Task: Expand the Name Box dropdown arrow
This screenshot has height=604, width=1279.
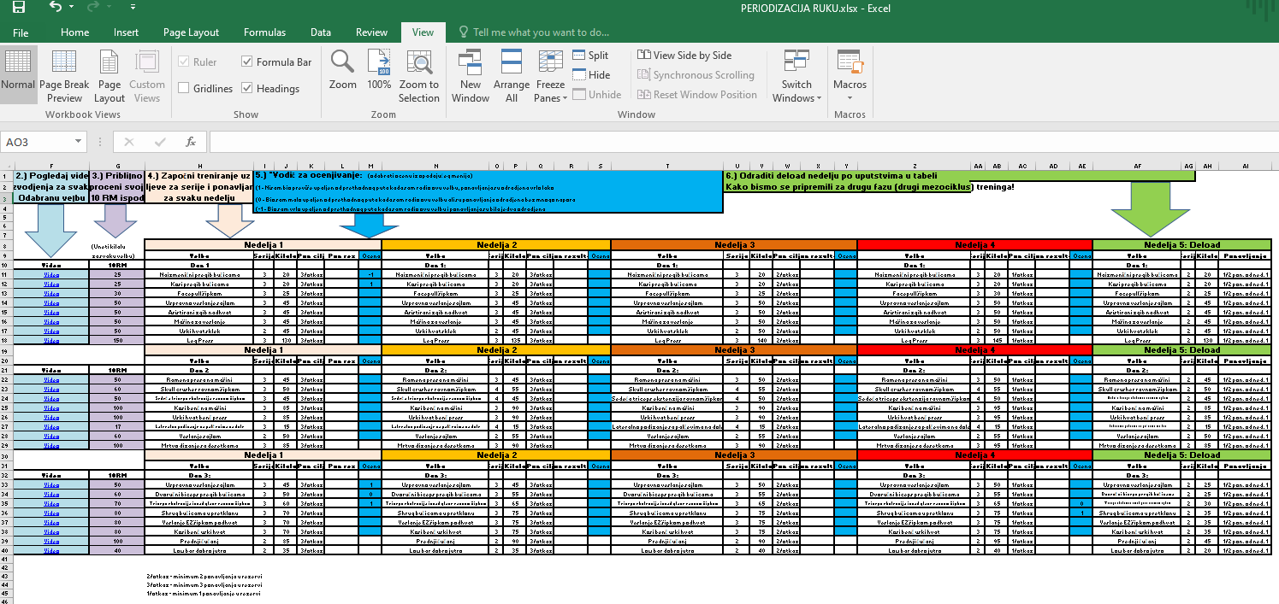Action: [78, 142]
